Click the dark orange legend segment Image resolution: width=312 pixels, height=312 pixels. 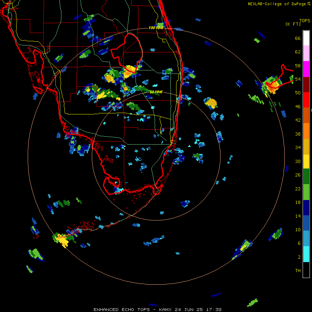coord(306,115)
